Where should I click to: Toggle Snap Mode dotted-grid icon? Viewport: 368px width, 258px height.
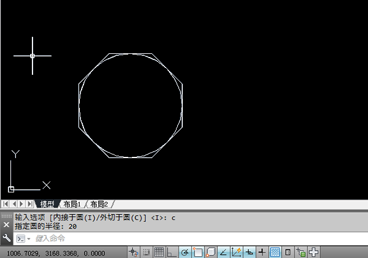point(146,252)
